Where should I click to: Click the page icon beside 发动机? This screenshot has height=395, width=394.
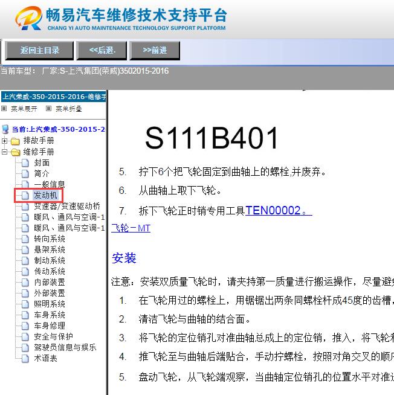(x=25, y=196)
